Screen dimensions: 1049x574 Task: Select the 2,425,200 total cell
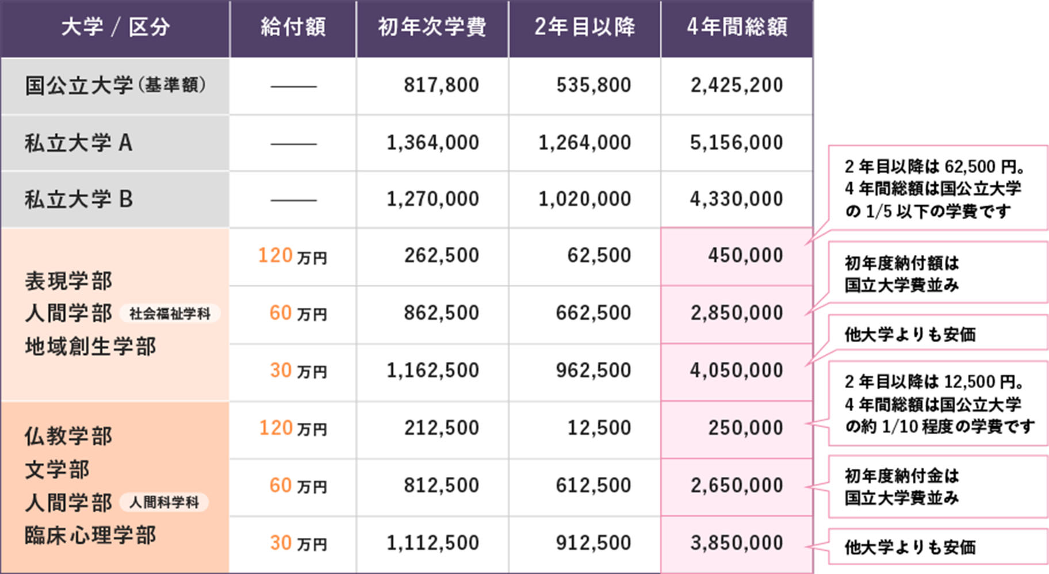pyautogui.click(x=737, y=86)
